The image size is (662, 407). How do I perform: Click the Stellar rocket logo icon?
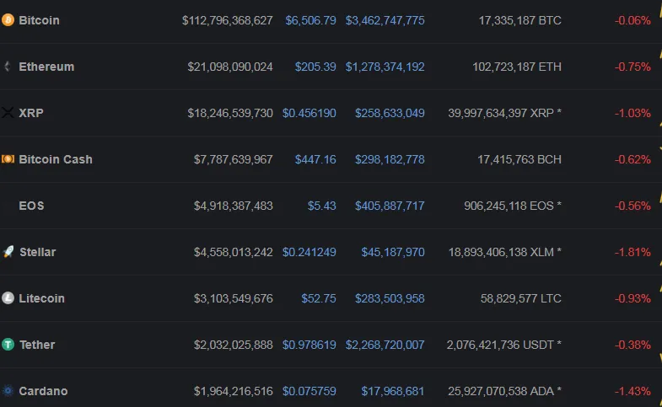tap(8, 252)
